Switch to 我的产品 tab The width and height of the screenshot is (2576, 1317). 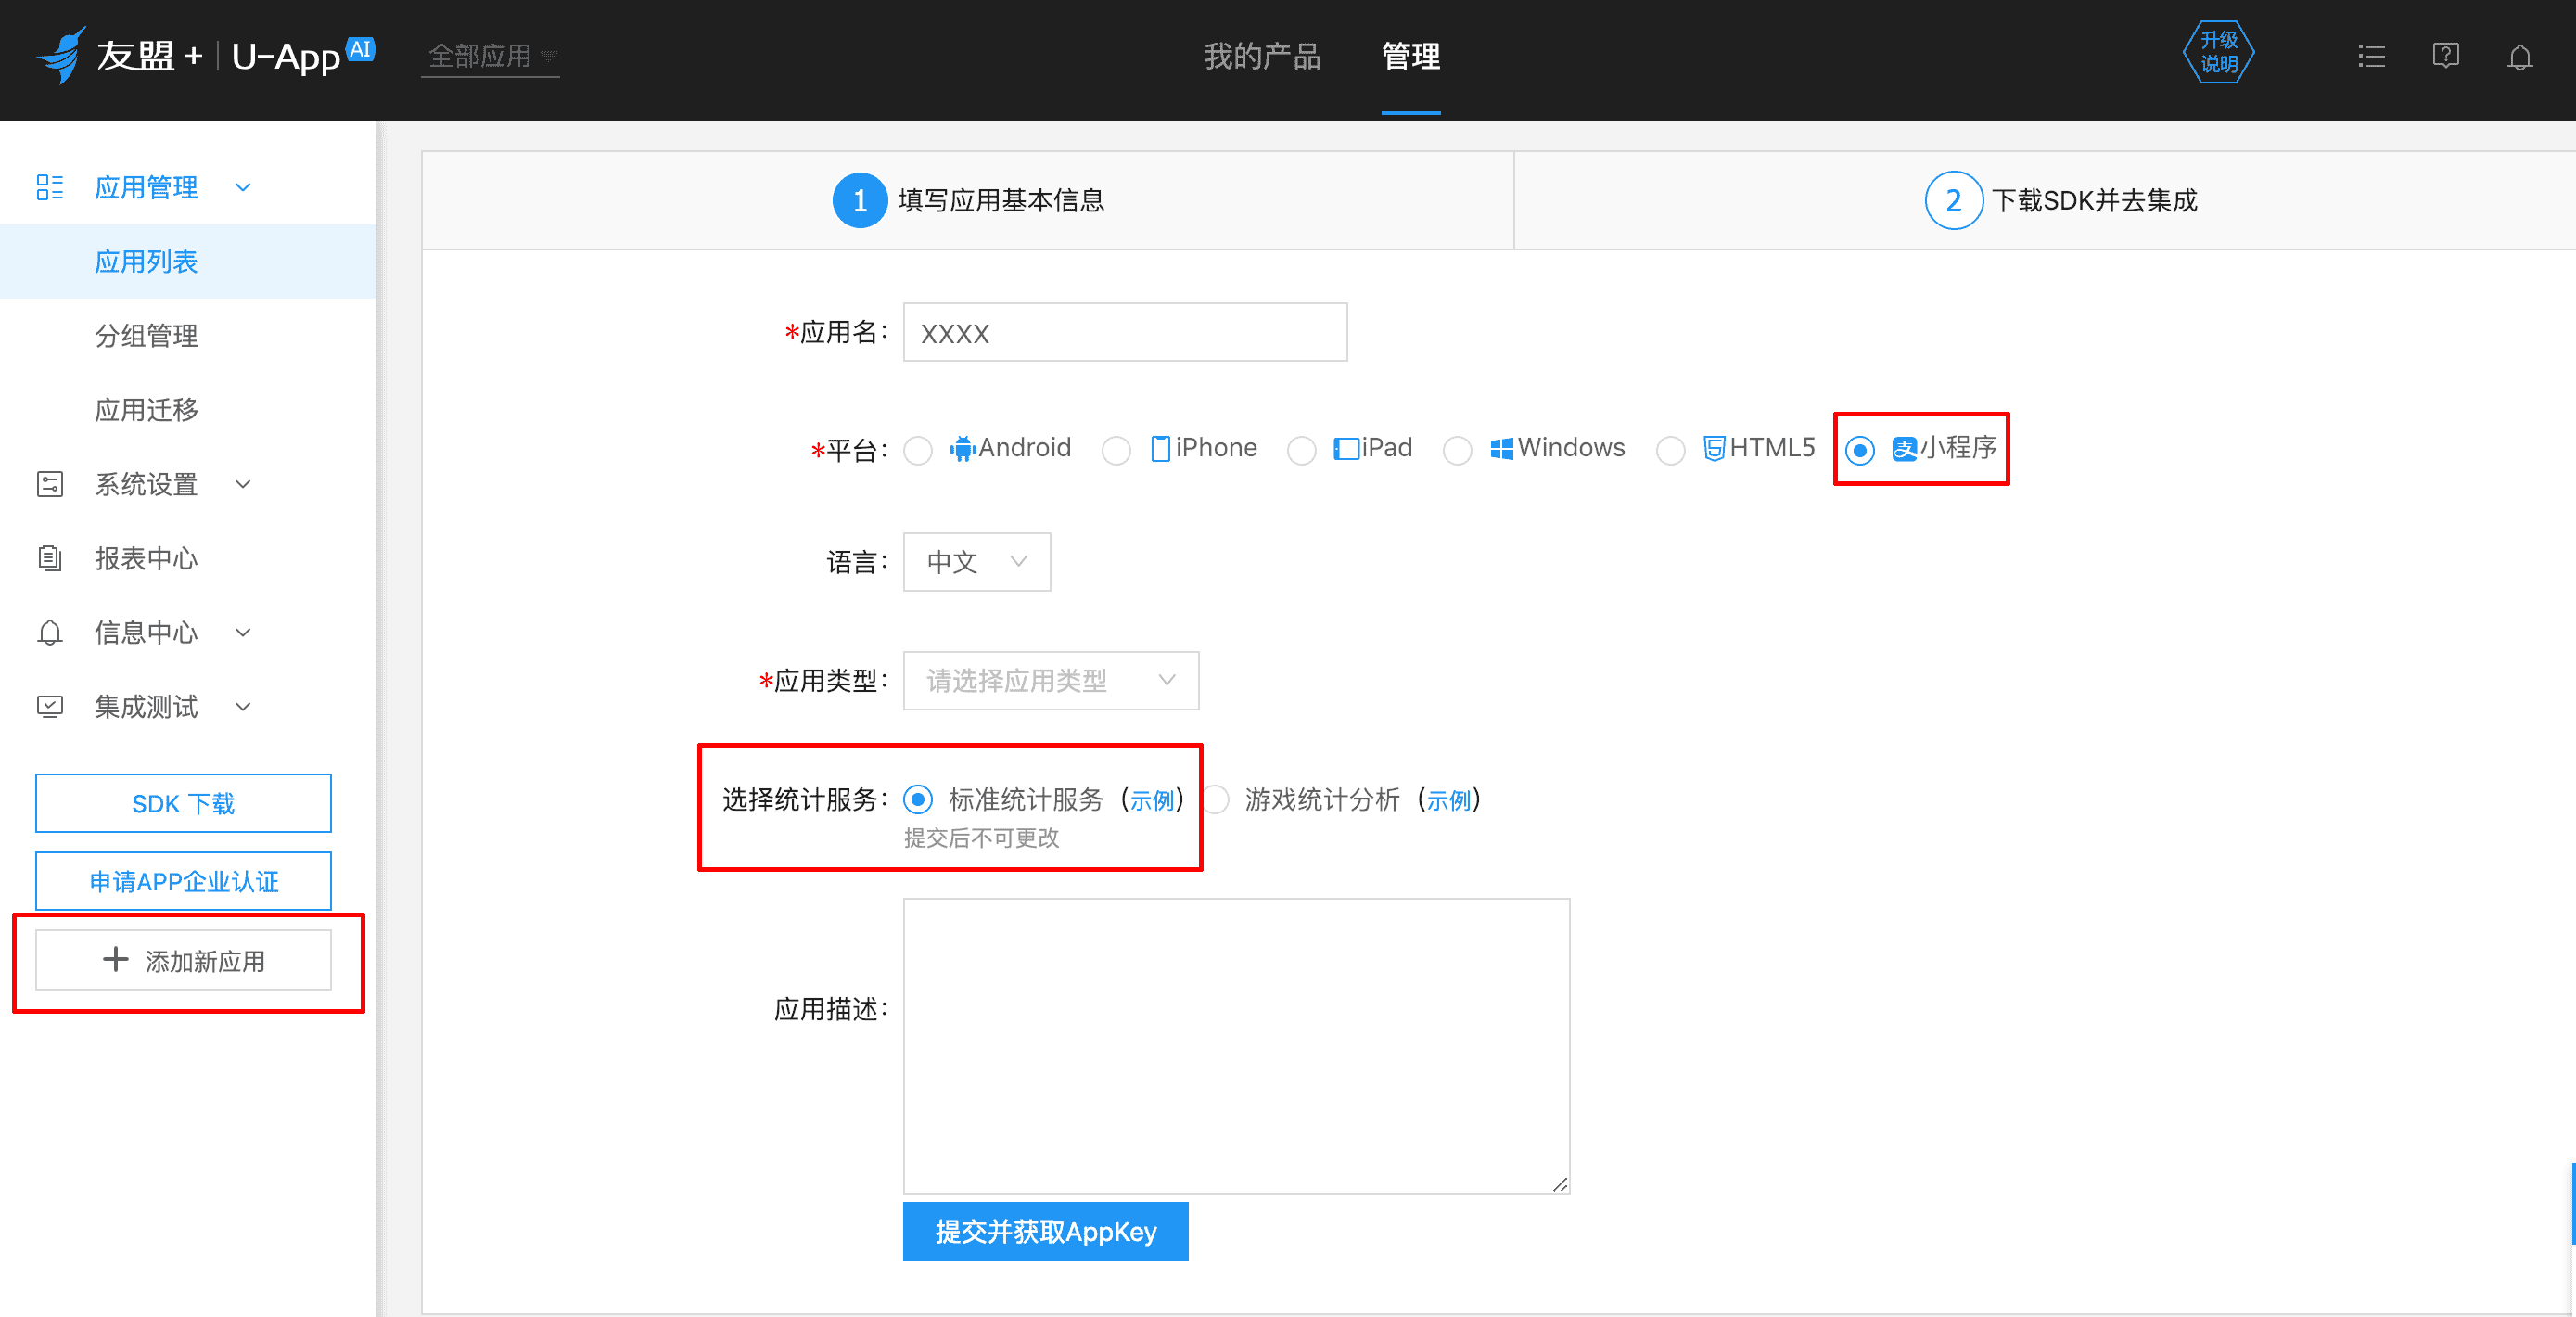[x=1261, y=56]
